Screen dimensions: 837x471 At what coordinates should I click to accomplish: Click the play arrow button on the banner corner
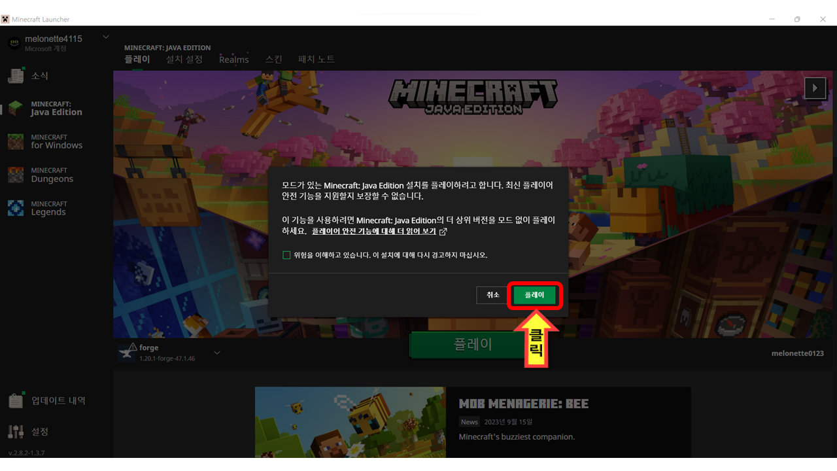pyautogui.click(x=815, y=88)
